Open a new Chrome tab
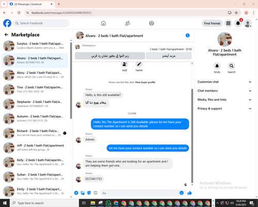Image resolution: width=258 pixels, height=207 pixels. (x=59, y=4)
